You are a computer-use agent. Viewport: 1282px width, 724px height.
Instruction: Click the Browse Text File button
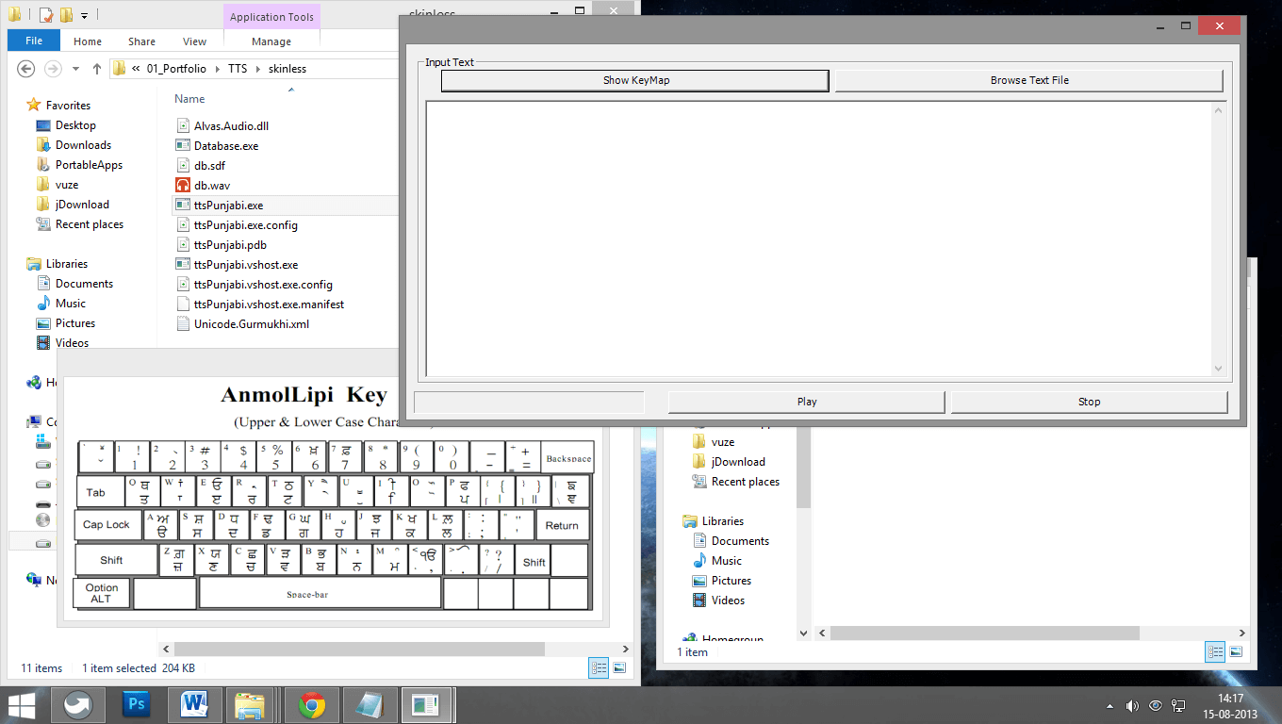(x=1028, y=81)
